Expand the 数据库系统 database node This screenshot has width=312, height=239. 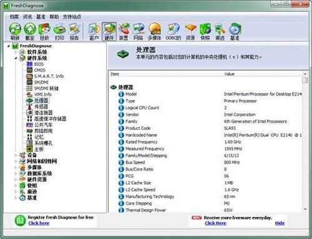click(16, 173)
